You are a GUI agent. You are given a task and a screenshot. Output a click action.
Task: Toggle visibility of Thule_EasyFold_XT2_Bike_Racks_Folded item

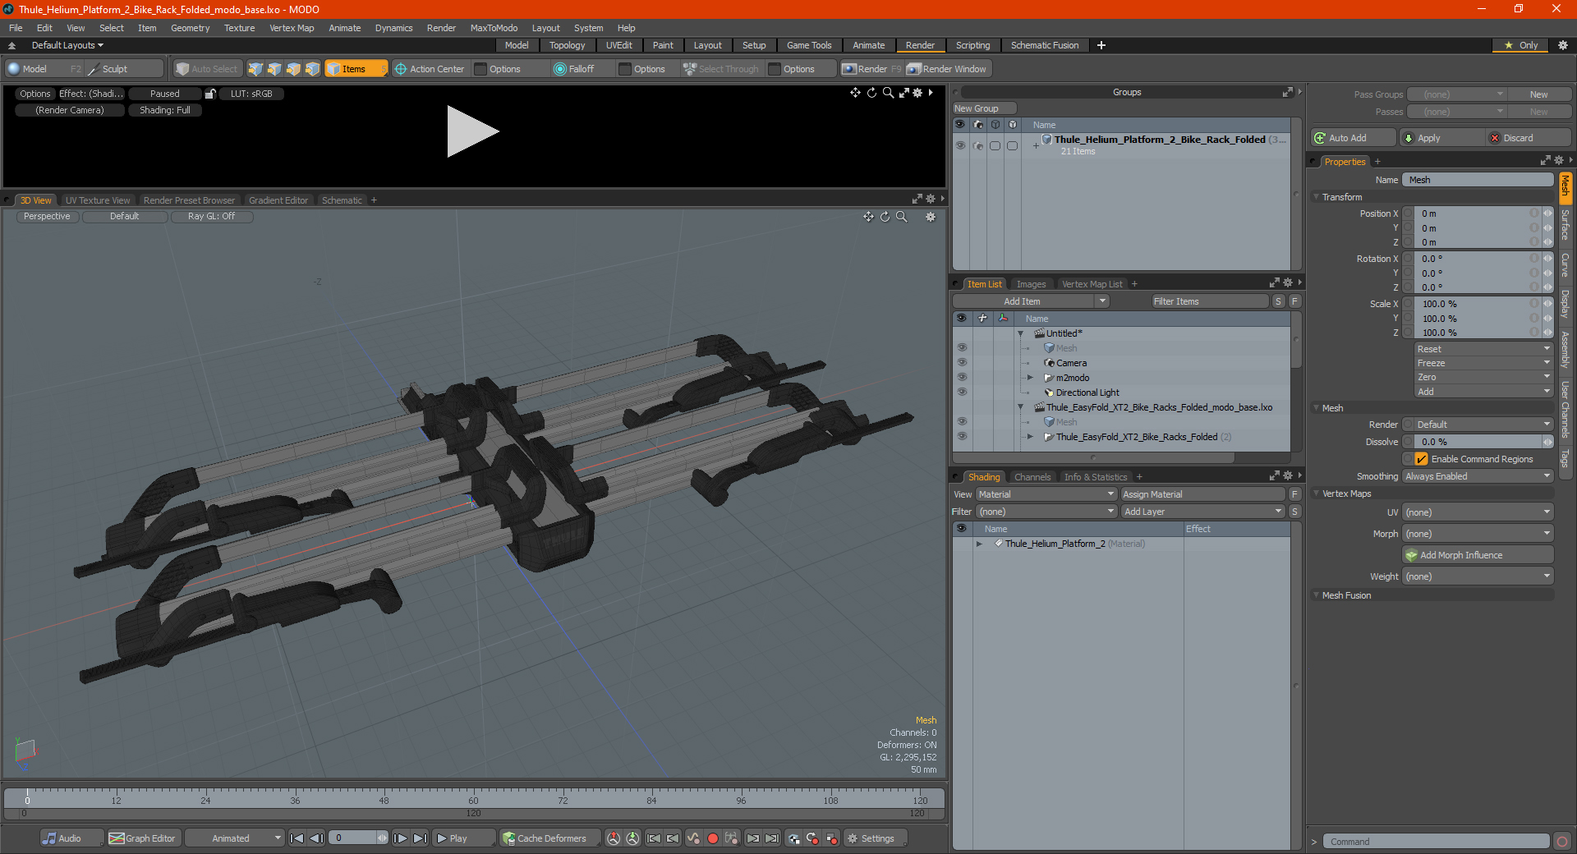click(961, 437)
